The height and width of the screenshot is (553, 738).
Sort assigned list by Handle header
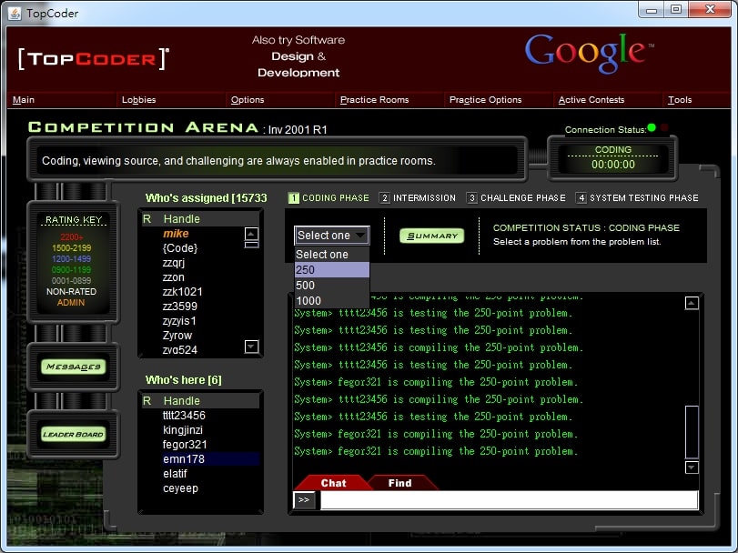click(182, 219)
